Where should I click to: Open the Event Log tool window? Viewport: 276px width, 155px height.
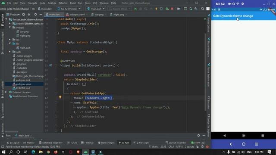pyautogui.click(x=198, y=143)
